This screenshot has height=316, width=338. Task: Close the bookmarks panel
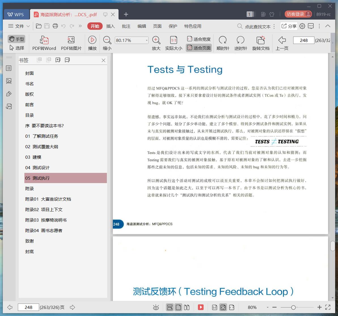click(x=103, y=60)
